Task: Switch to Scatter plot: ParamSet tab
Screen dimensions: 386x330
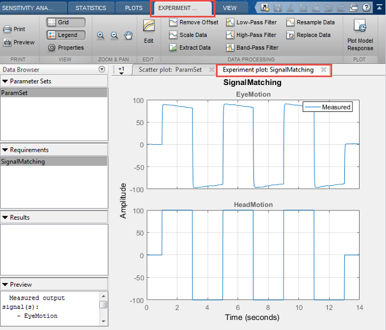Action: click(x=170, y=70)
